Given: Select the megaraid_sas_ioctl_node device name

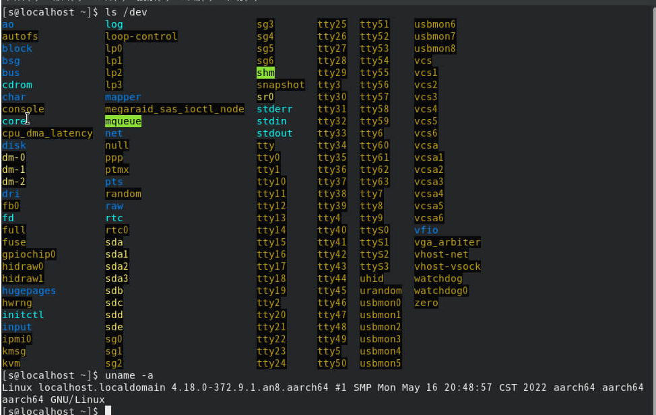Looking at the screenshot, I should pos(174,109).
